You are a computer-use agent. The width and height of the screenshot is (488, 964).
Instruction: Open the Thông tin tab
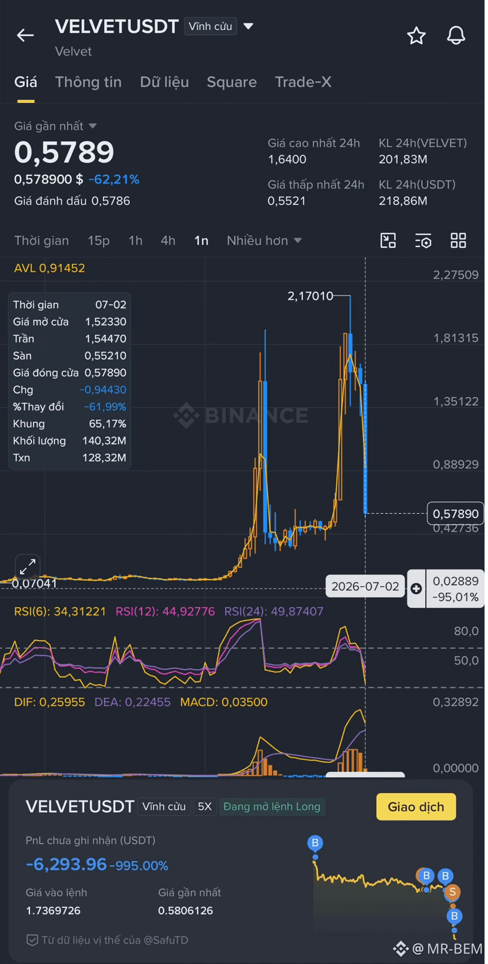click(x=88, y=82)
